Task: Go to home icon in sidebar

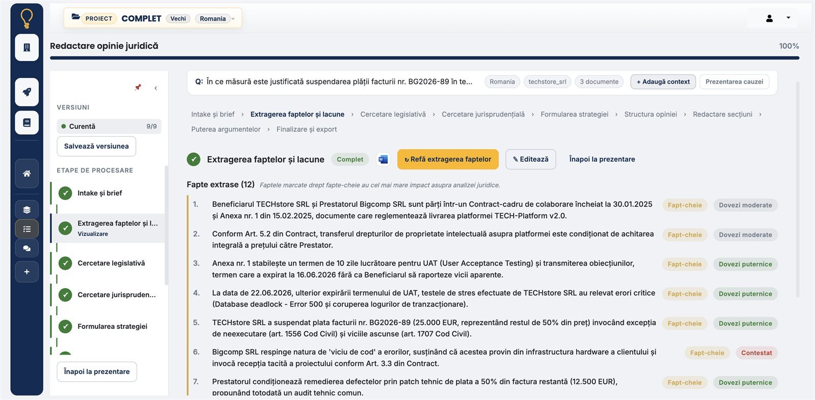Action: [x=27, y=174]
